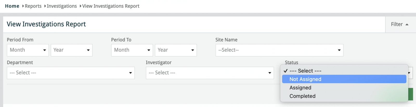Click the Site Name dropdown arrow

[339, 50]
